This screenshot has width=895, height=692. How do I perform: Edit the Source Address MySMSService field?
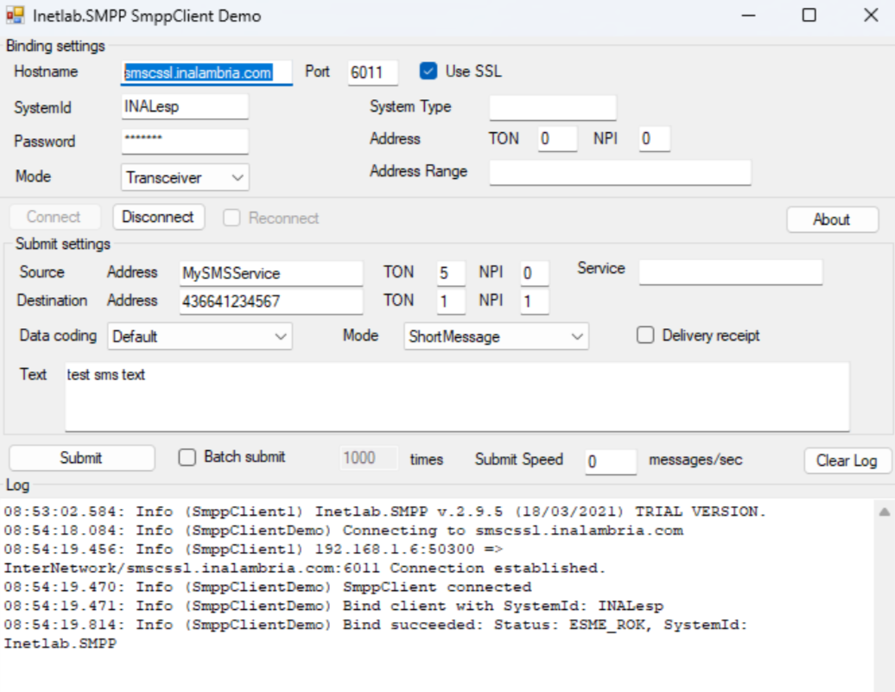tap(271, 273)
